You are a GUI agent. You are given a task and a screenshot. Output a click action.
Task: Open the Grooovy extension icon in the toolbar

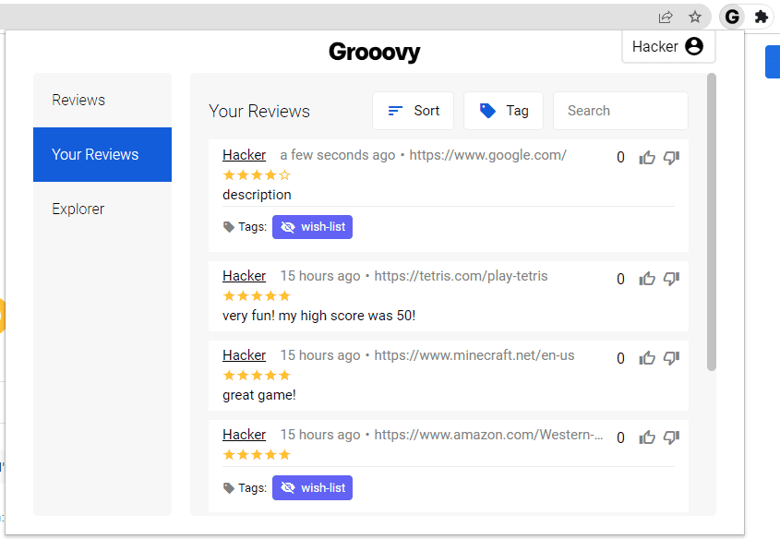pos(732,17)
